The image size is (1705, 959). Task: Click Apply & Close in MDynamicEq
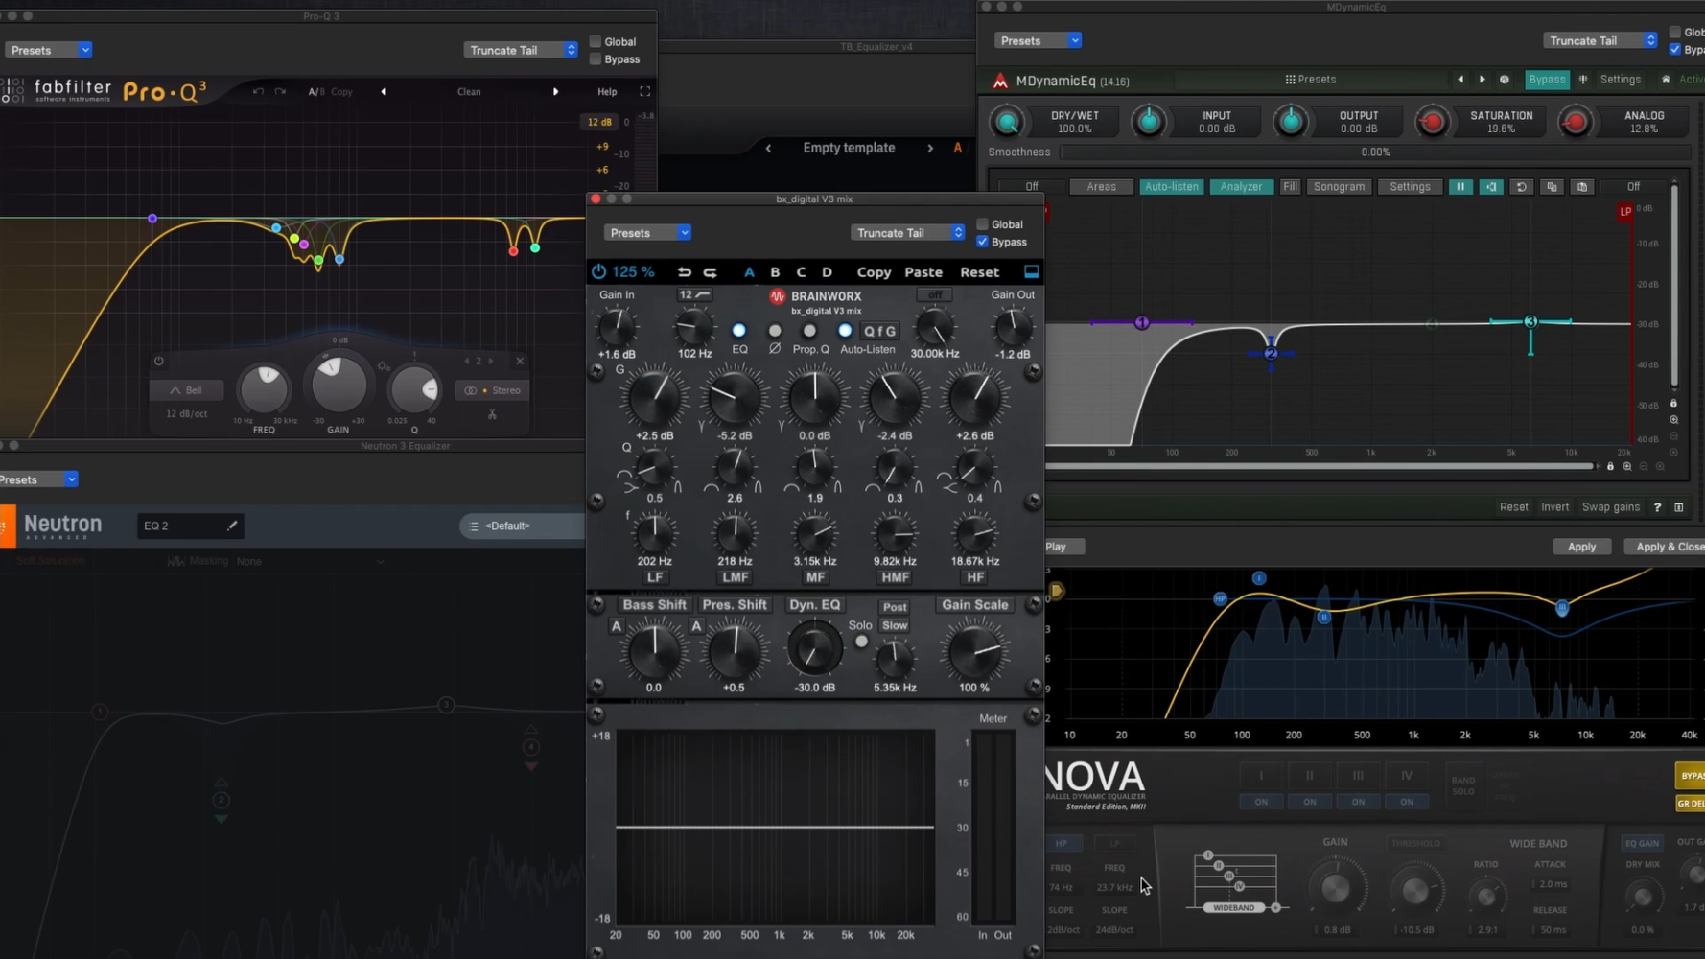1667,547
